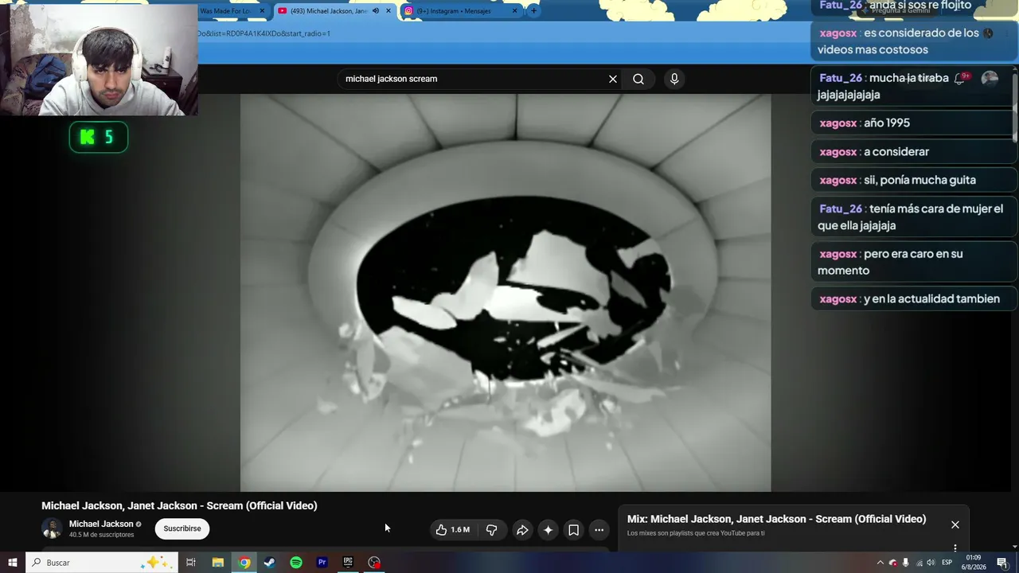Image resolution: width=1019 pixels, height=573 pixels.
Task: Click chat message 'pero era caro en su momento'
Action: coord(913,262)
